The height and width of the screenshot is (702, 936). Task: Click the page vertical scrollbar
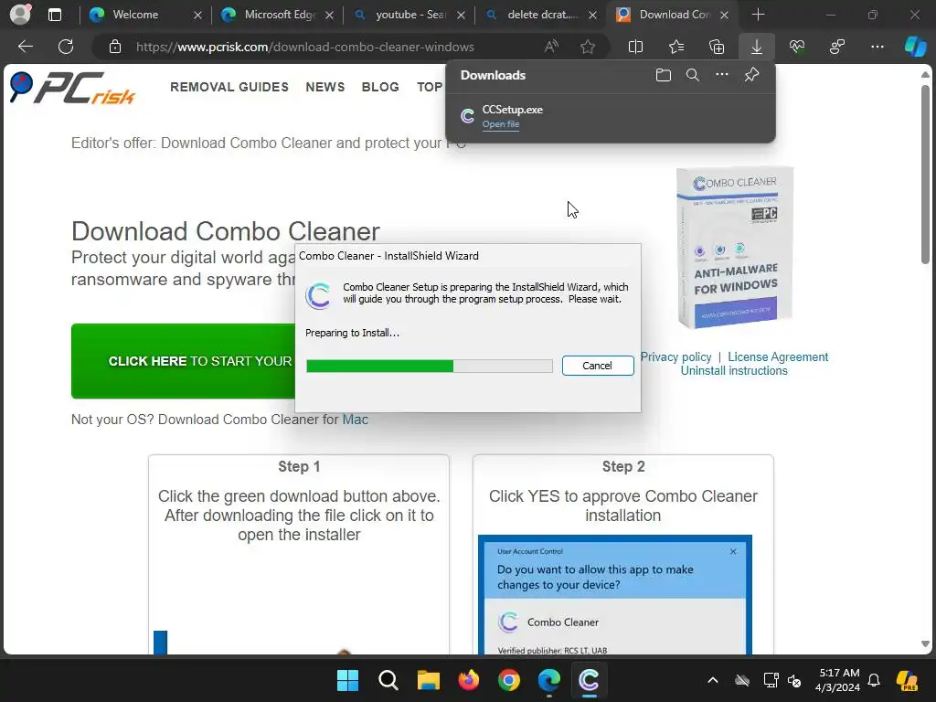925,175
